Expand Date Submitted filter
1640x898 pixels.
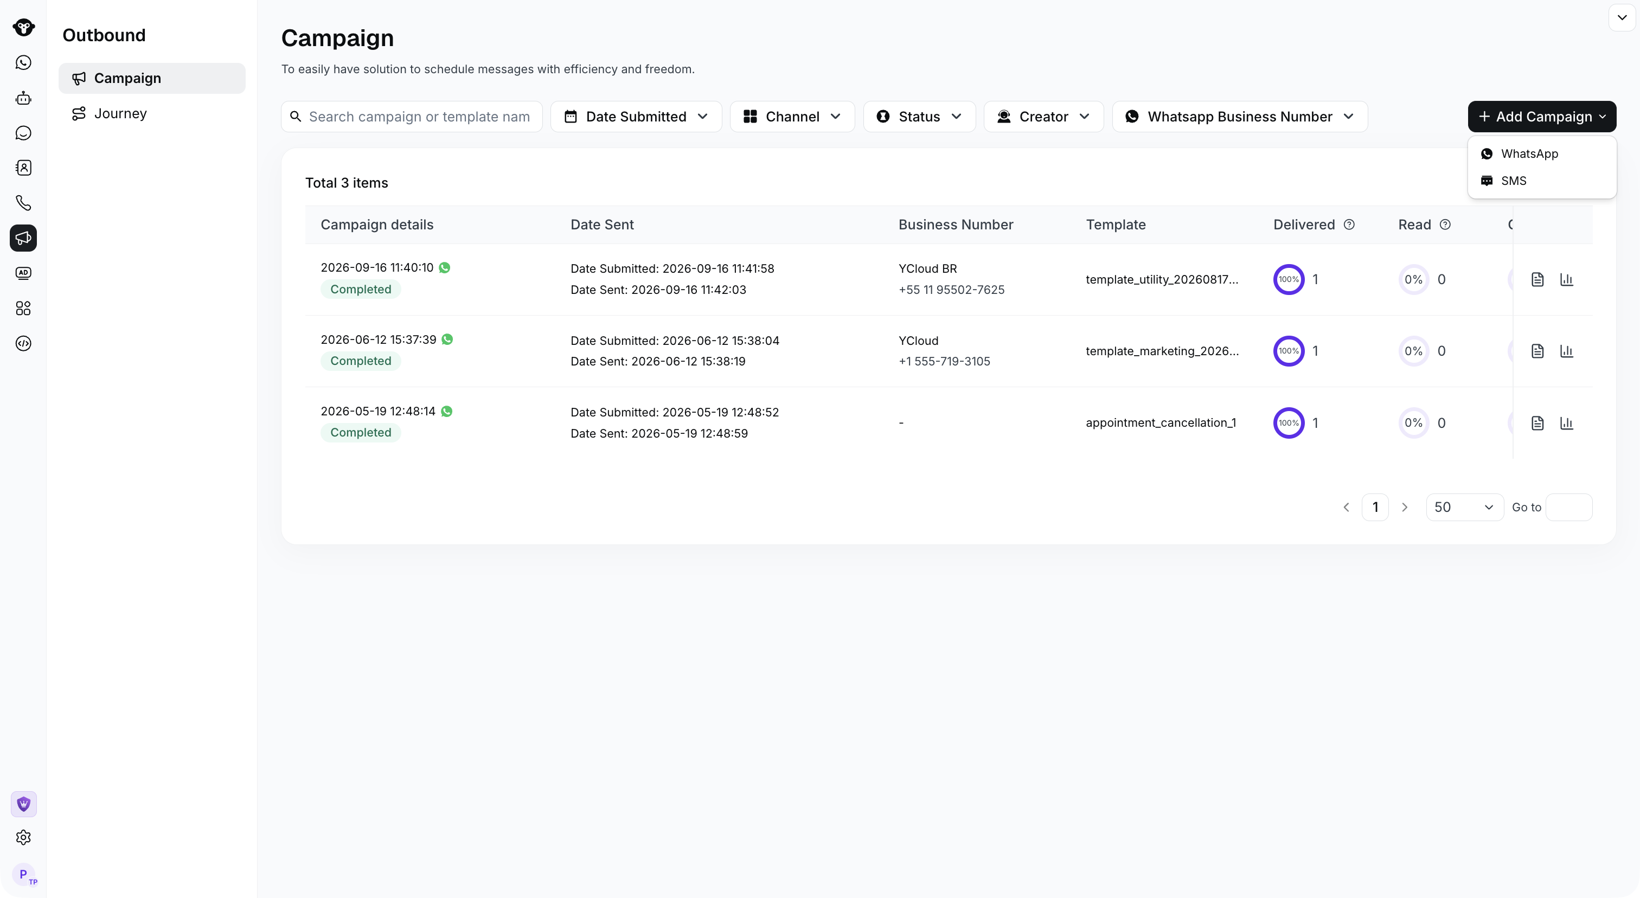[636, 117]
